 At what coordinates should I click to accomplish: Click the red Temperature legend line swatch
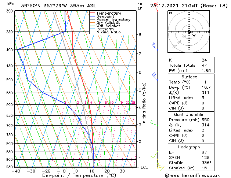(93, 13)
